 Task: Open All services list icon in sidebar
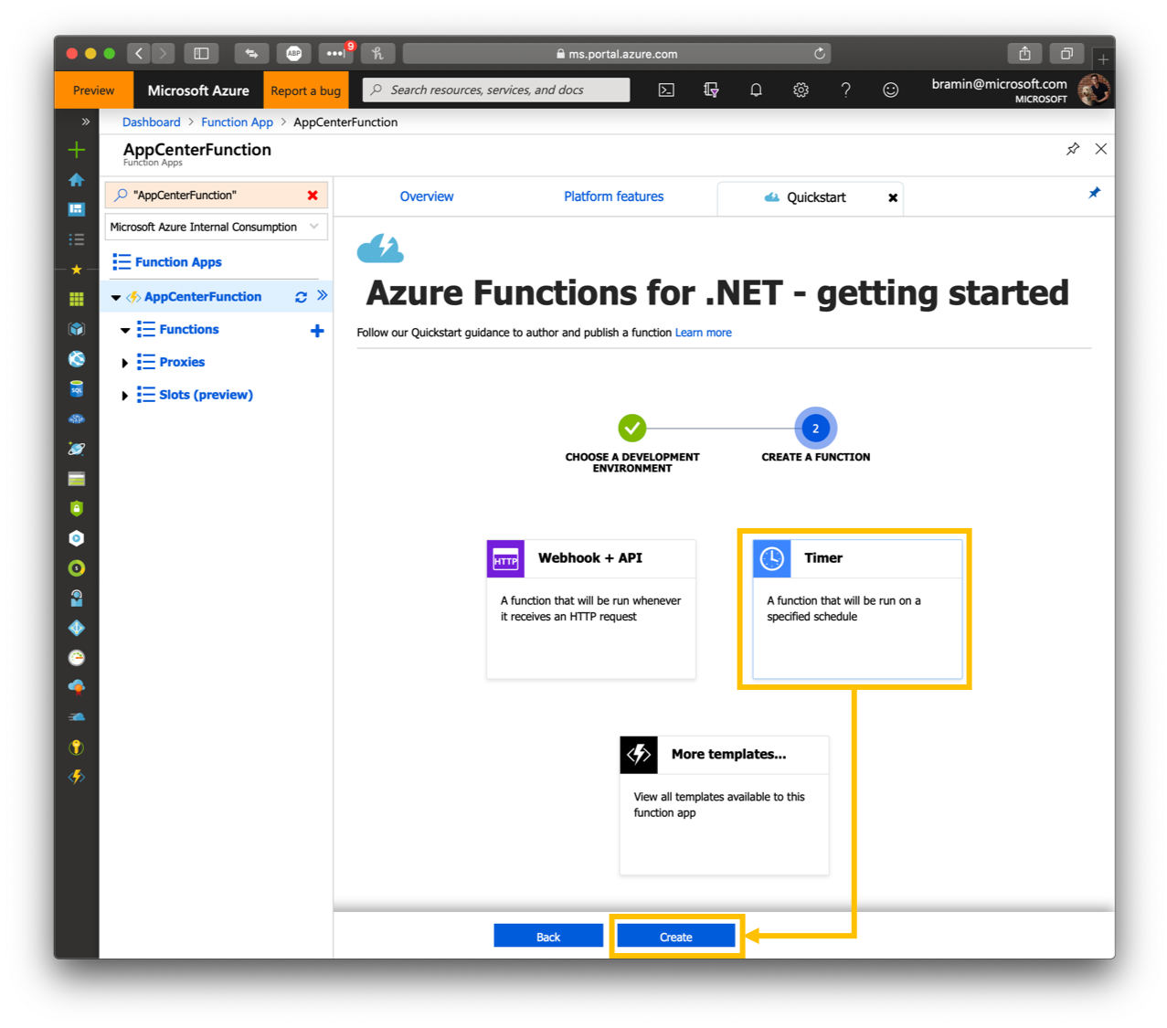point(77,239)
